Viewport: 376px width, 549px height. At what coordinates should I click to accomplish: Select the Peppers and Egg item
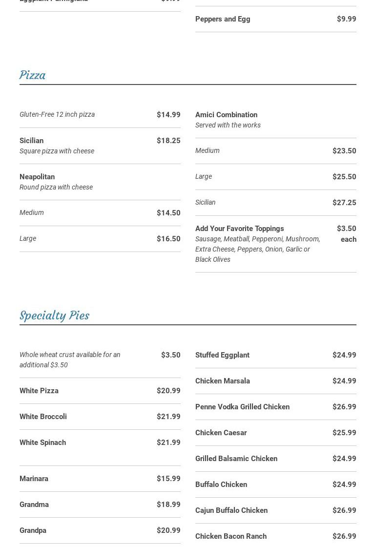click(223, 19)
